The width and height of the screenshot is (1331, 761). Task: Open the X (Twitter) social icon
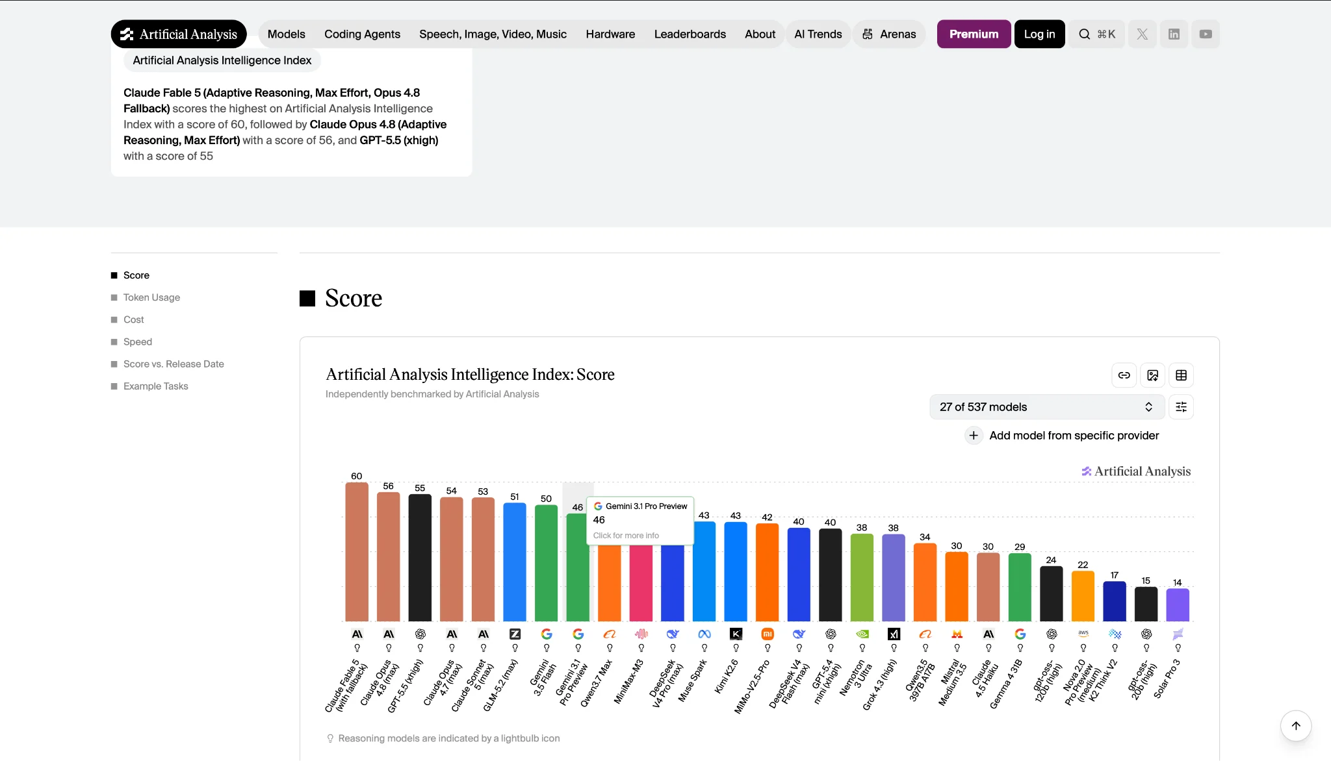pos(1142,34)
